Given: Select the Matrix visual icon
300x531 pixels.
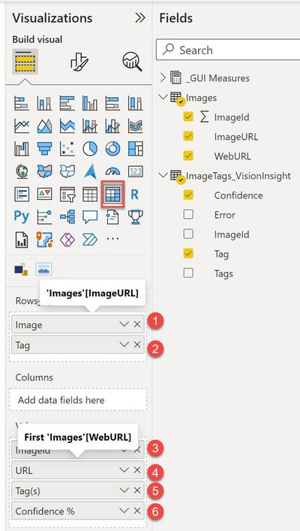Looking at the screenshot, I should (112, 194).
